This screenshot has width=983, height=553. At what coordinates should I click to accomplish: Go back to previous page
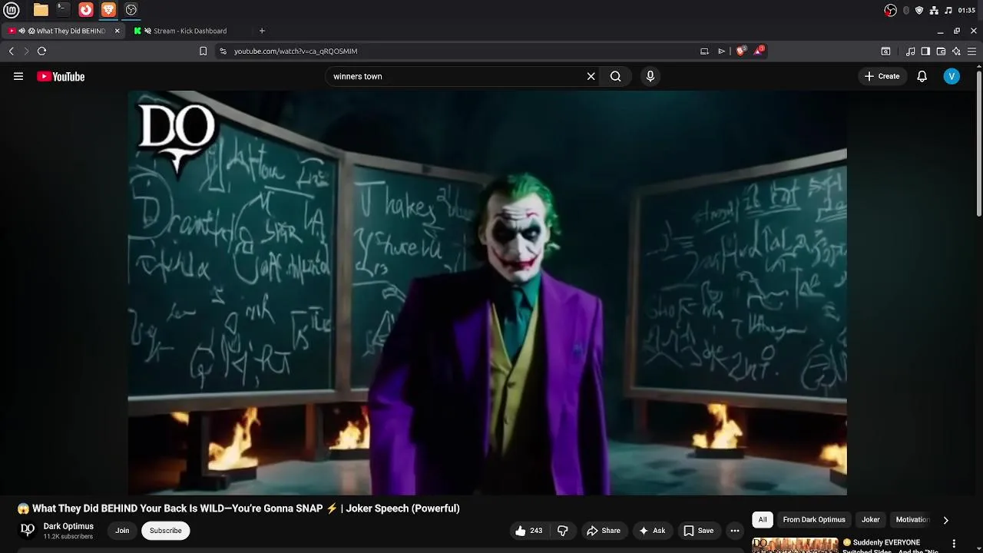pos(11,51)
